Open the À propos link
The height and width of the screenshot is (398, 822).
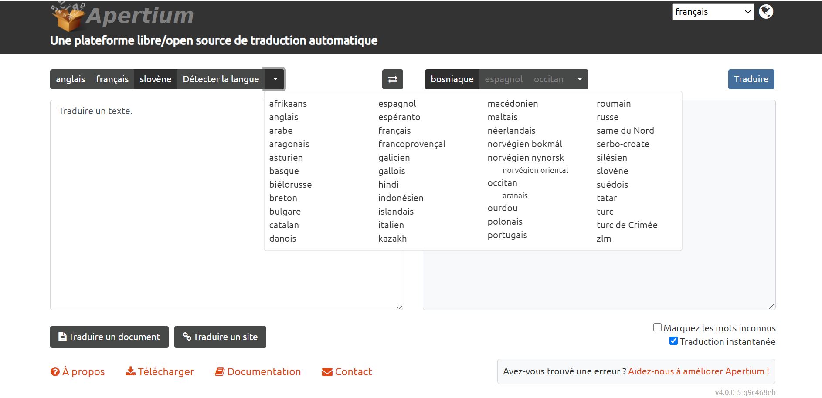pos(78,372)
